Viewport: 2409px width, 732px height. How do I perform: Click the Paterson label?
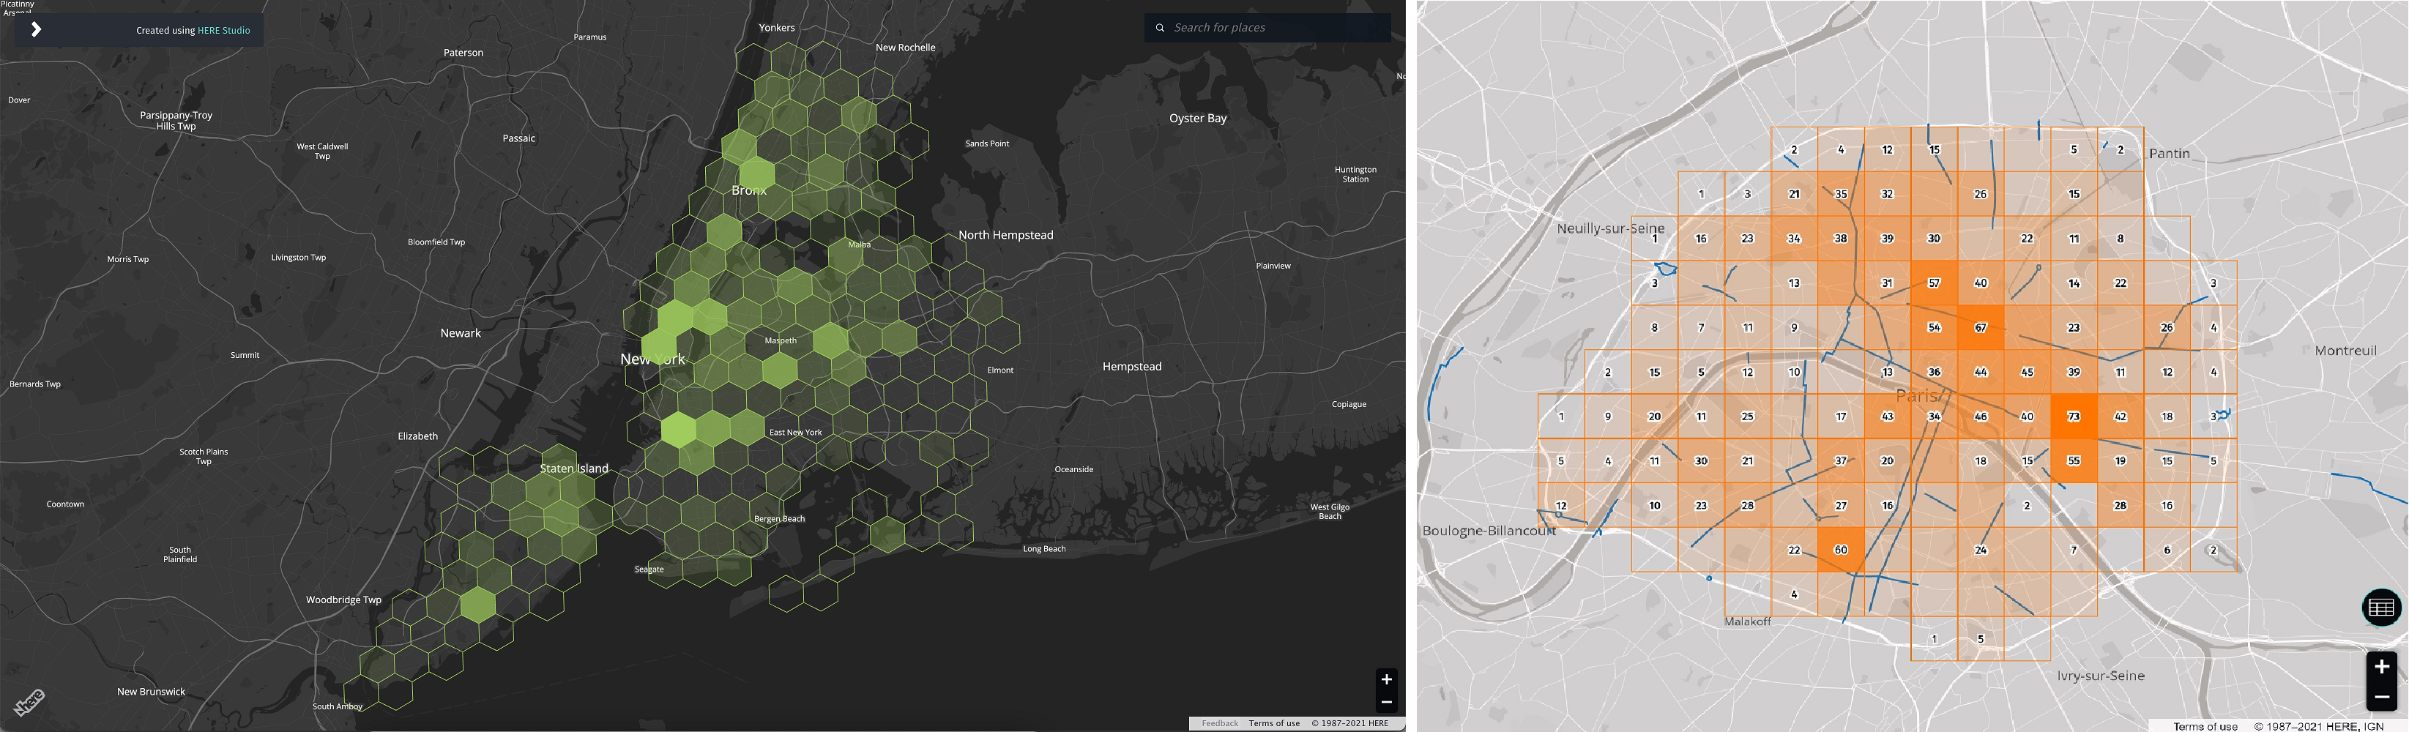pos(463,53)
